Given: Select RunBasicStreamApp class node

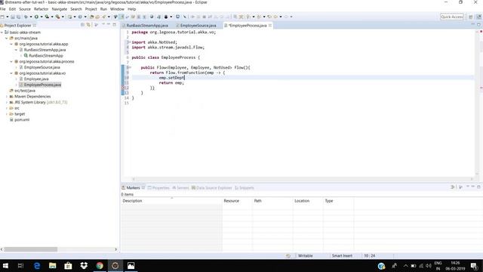Looking at the screenshot, I should pyautogui.click(x=46, y=56).
